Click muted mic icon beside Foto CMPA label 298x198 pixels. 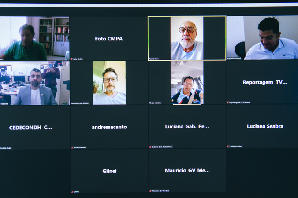click(72, 59)
